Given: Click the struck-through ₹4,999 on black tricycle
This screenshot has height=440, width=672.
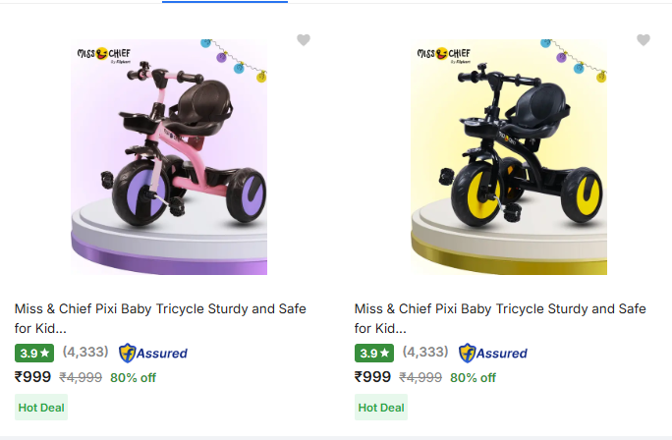Looking at the screenshot, I should (x=421, y=377).
